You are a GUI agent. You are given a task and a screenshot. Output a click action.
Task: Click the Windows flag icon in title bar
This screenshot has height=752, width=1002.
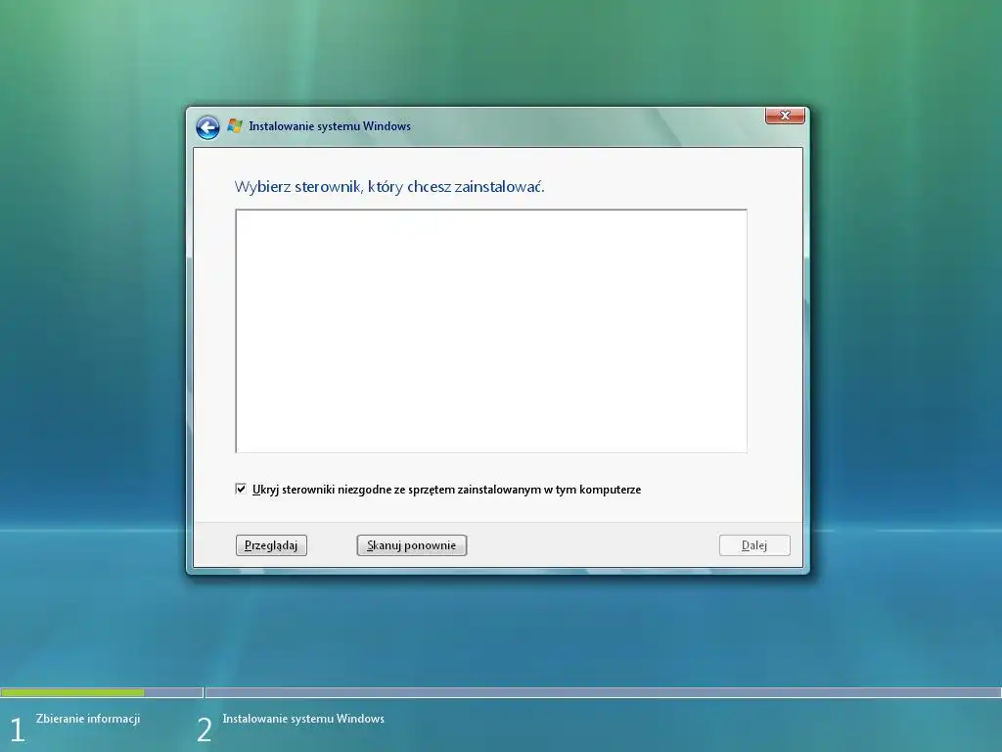click(x=235, y=126)
